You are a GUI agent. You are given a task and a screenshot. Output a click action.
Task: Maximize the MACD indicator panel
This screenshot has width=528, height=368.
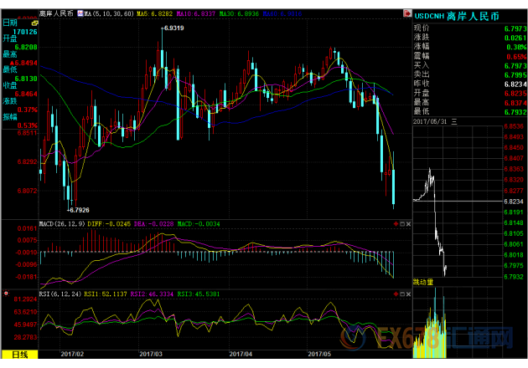(x=402, y=224)
